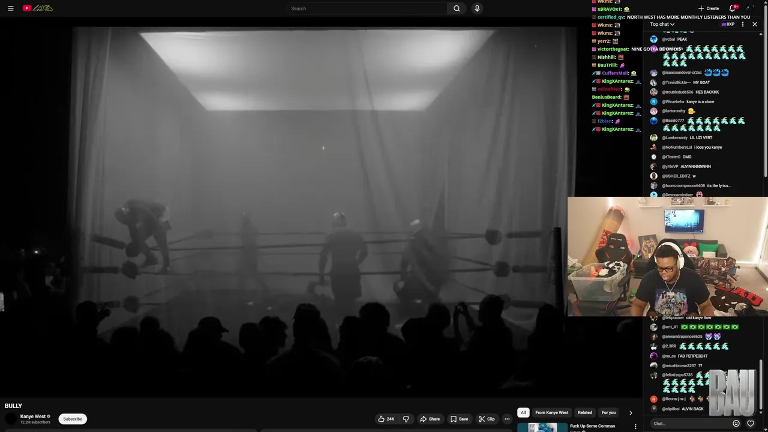This screenshot has width=768, height=432.
Task: Open live chat three-dot options
Action: 743,25
